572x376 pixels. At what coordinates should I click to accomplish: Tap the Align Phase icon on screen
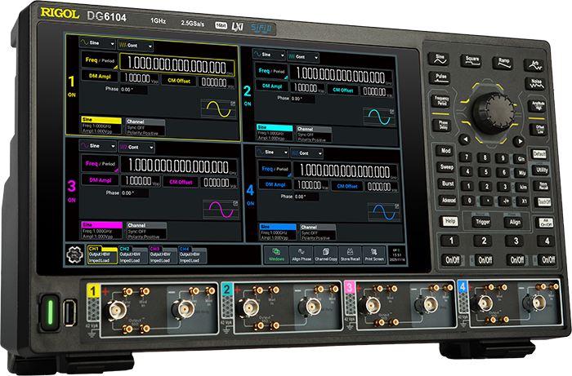[x=301, y=256]
